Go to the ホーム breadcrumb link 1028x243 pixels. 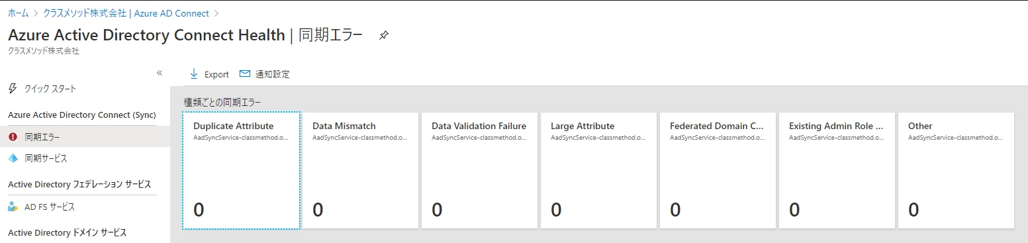pyautogui.click(x=19, y=13)
